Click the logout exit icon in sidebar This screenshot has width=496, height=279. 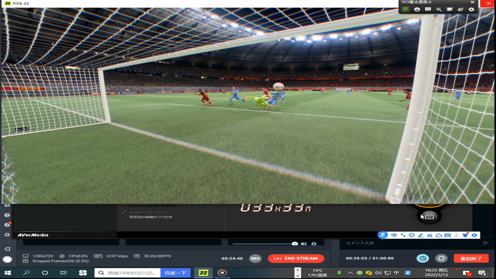(7, 249)
